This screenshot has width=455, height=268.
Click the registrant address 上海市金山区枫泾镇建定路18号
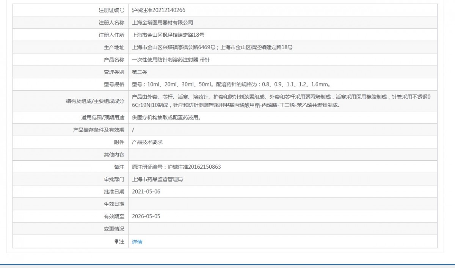[x=168, y=35]
